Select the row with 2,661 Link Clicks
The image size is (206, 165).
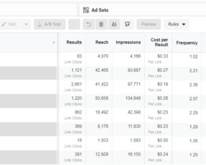(x=103, y=87)
